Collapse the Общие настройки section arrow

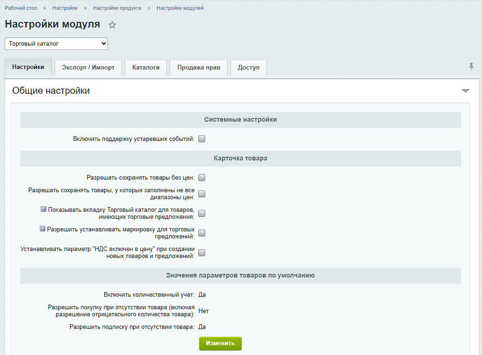click(465, 91)
